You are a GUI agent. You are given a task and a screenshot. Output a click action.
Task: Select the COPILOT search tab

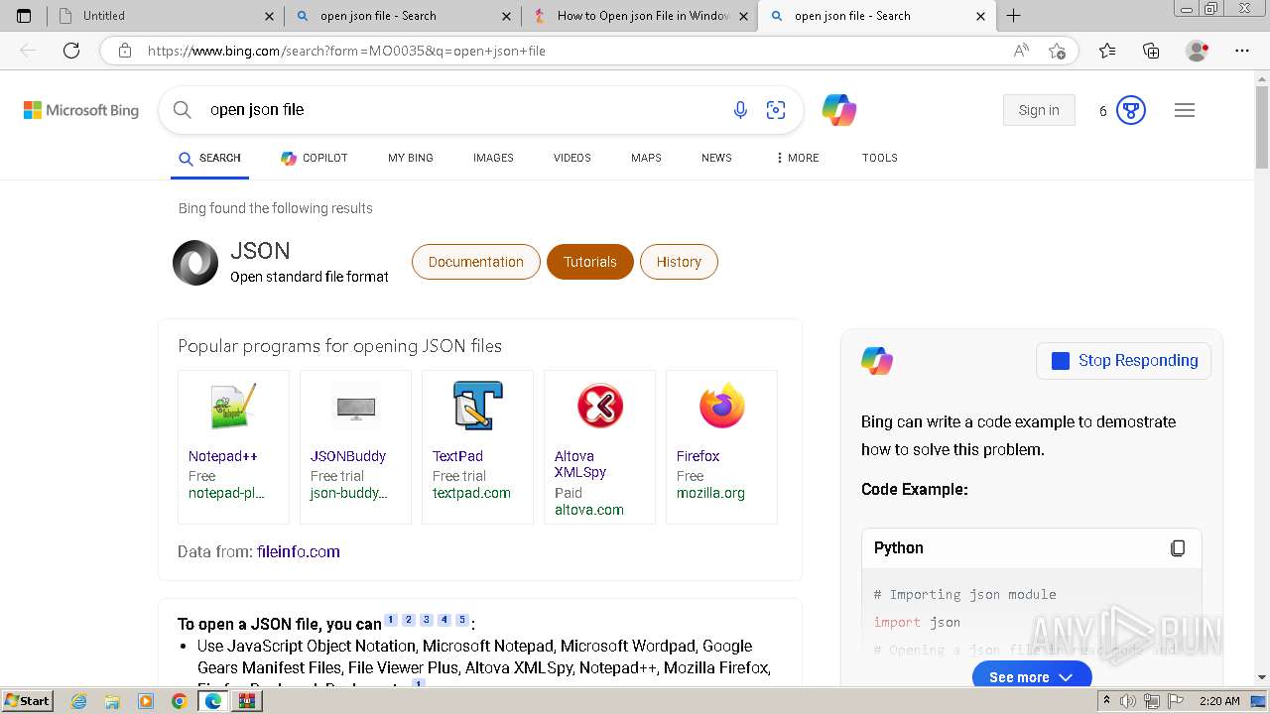coord(315,158)
